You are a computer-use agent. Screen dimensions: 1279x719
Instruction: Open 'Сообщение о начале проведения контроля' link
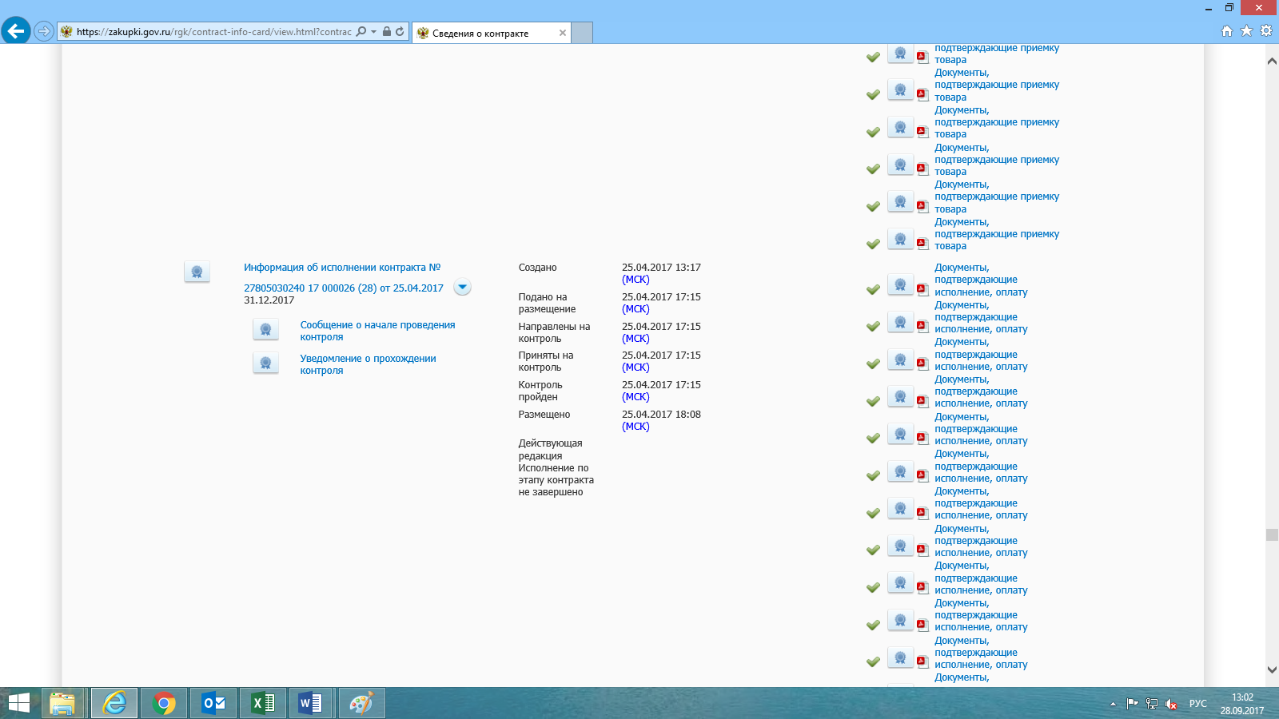[377, 331]
